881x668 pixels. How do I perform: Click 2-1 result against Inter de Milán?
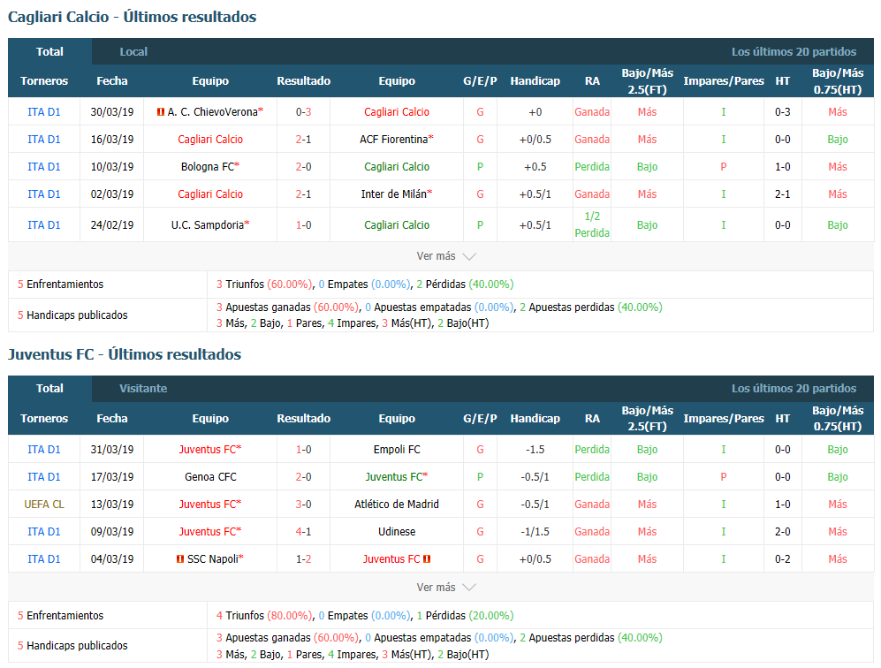pos(303,194)
